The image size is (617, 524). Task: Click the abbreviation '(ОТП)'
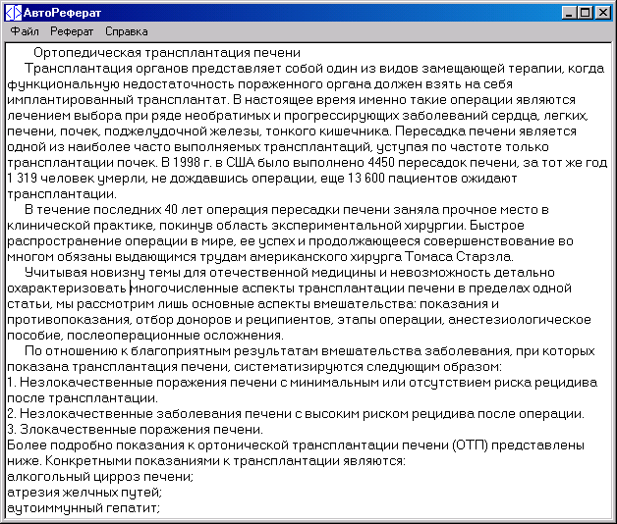click(470, 445)
